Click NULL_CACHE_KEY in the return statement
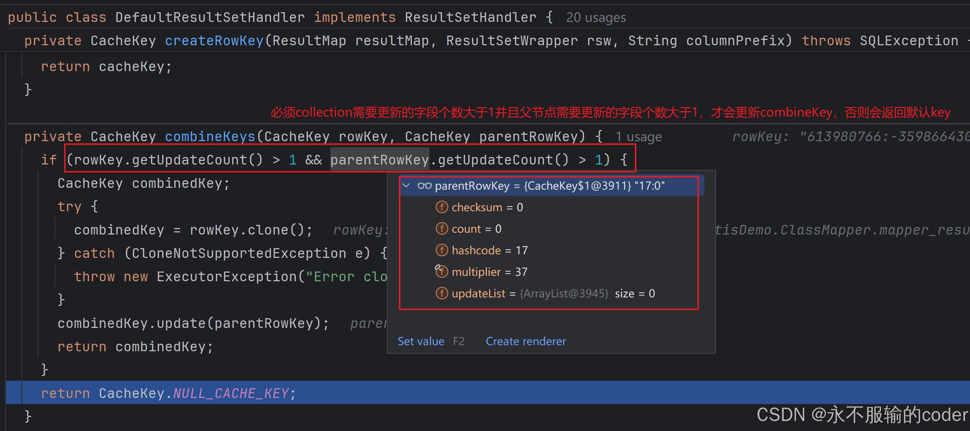The height and width of the screenshot is (431, 970). pos(231,393)
